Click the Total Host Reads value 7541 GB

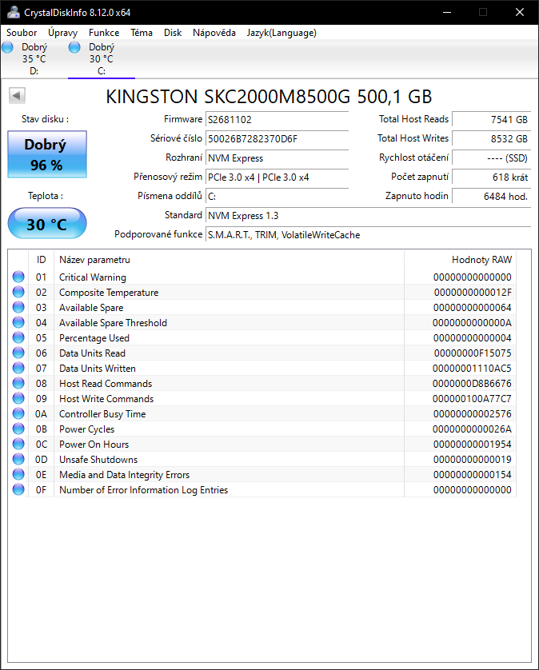click(x=491, y=120)
